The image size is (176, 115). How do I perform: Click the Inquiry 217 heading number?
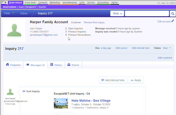(21, 49)
